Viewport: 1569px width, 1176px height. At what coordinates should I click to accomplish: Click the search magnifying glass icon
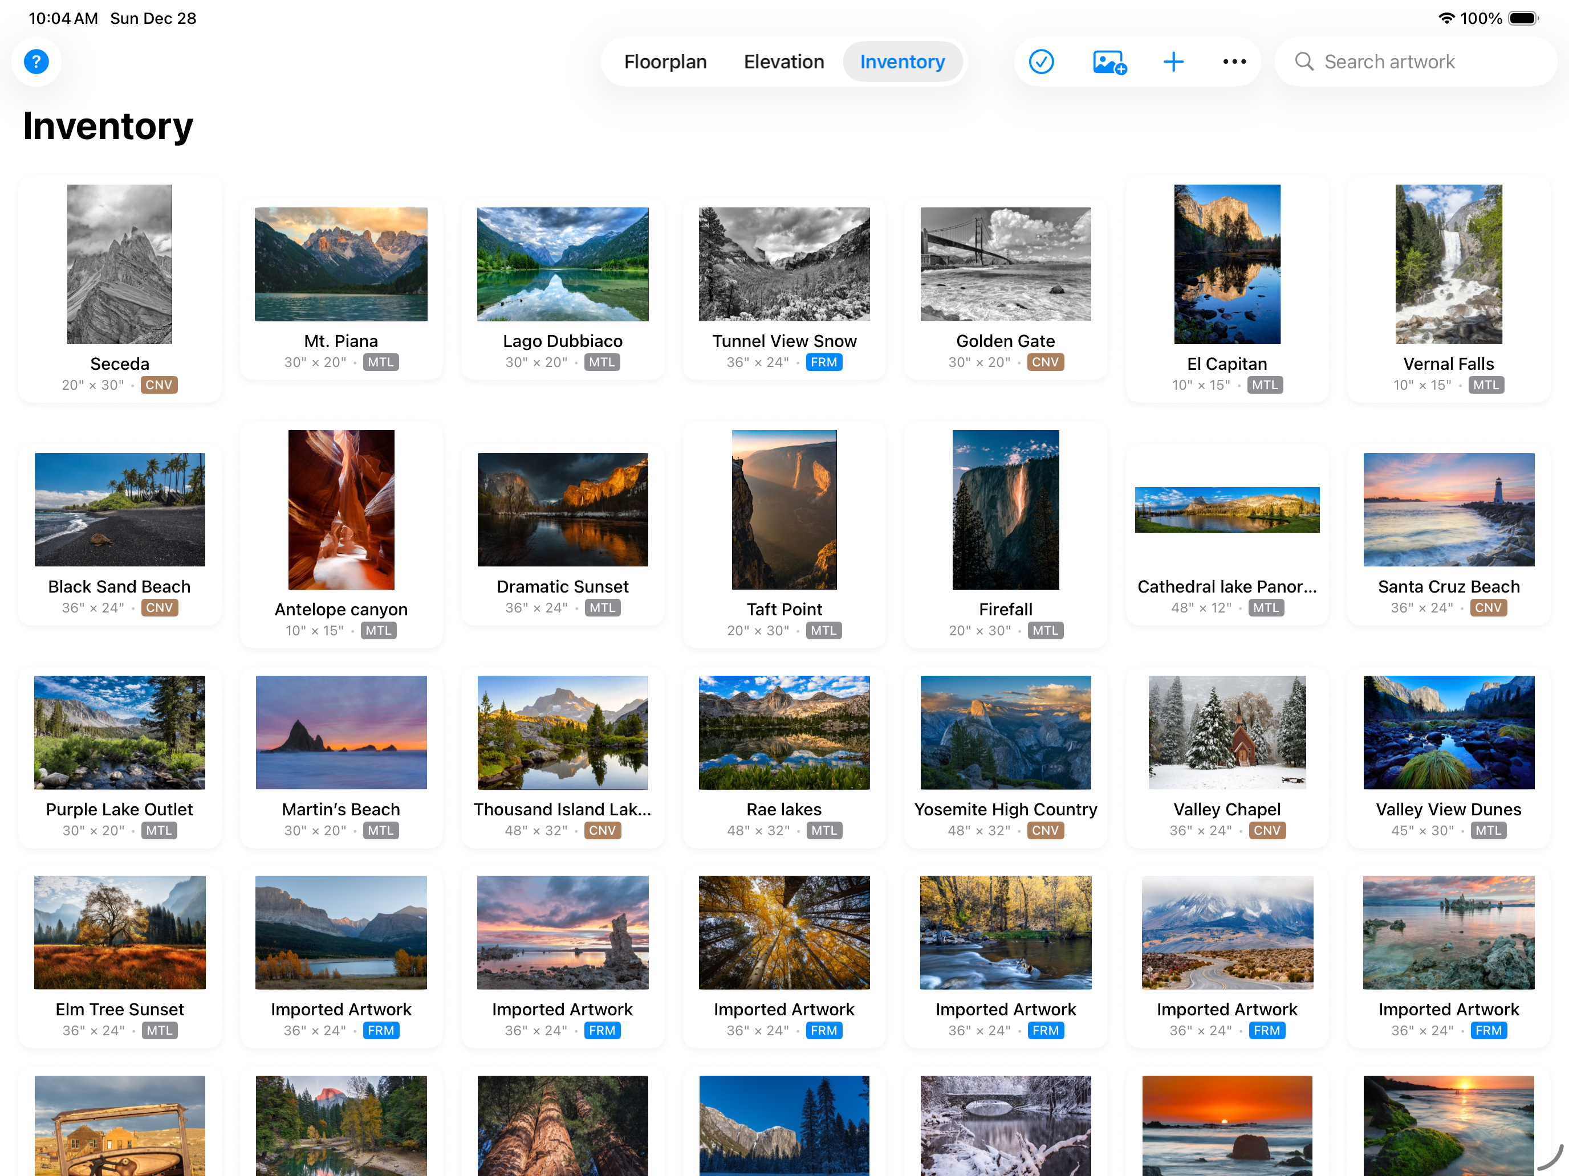tap(1304, 62)
